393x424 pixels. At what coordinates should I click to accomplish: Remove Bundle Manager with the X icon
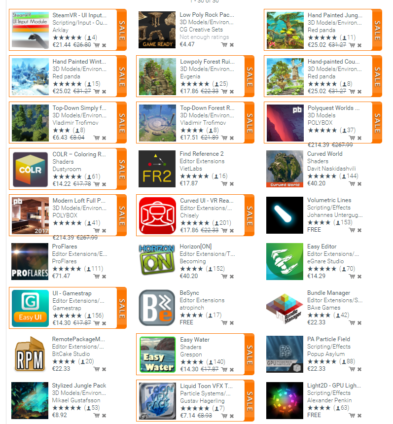tap(359, 322)
